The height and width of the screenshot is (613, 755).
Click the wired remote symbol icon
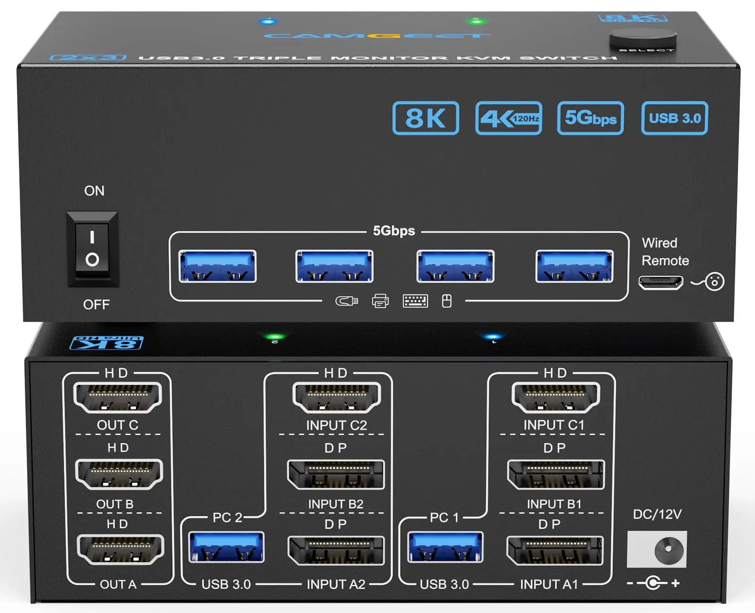[709, 282]
